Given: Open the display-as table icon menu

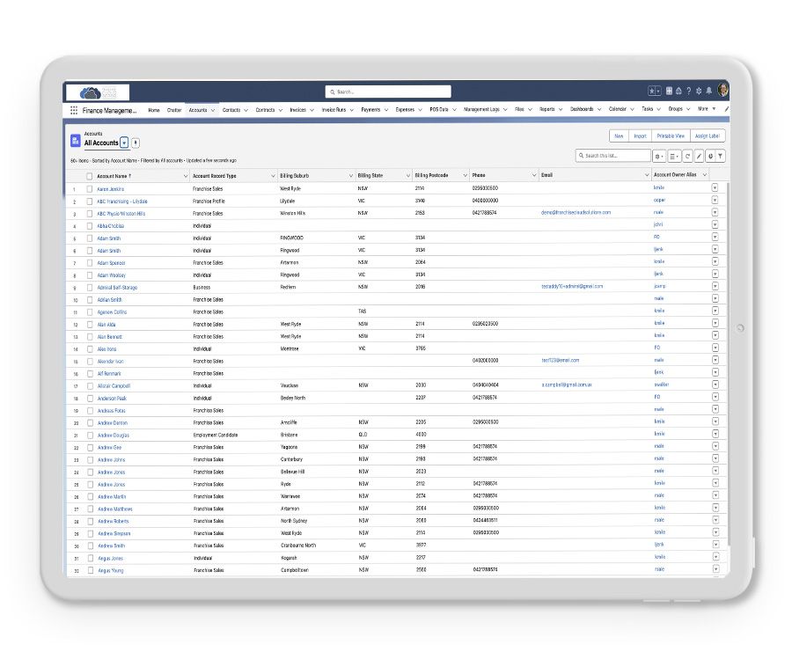Looking at the screenshot, I should pos(674,156).
